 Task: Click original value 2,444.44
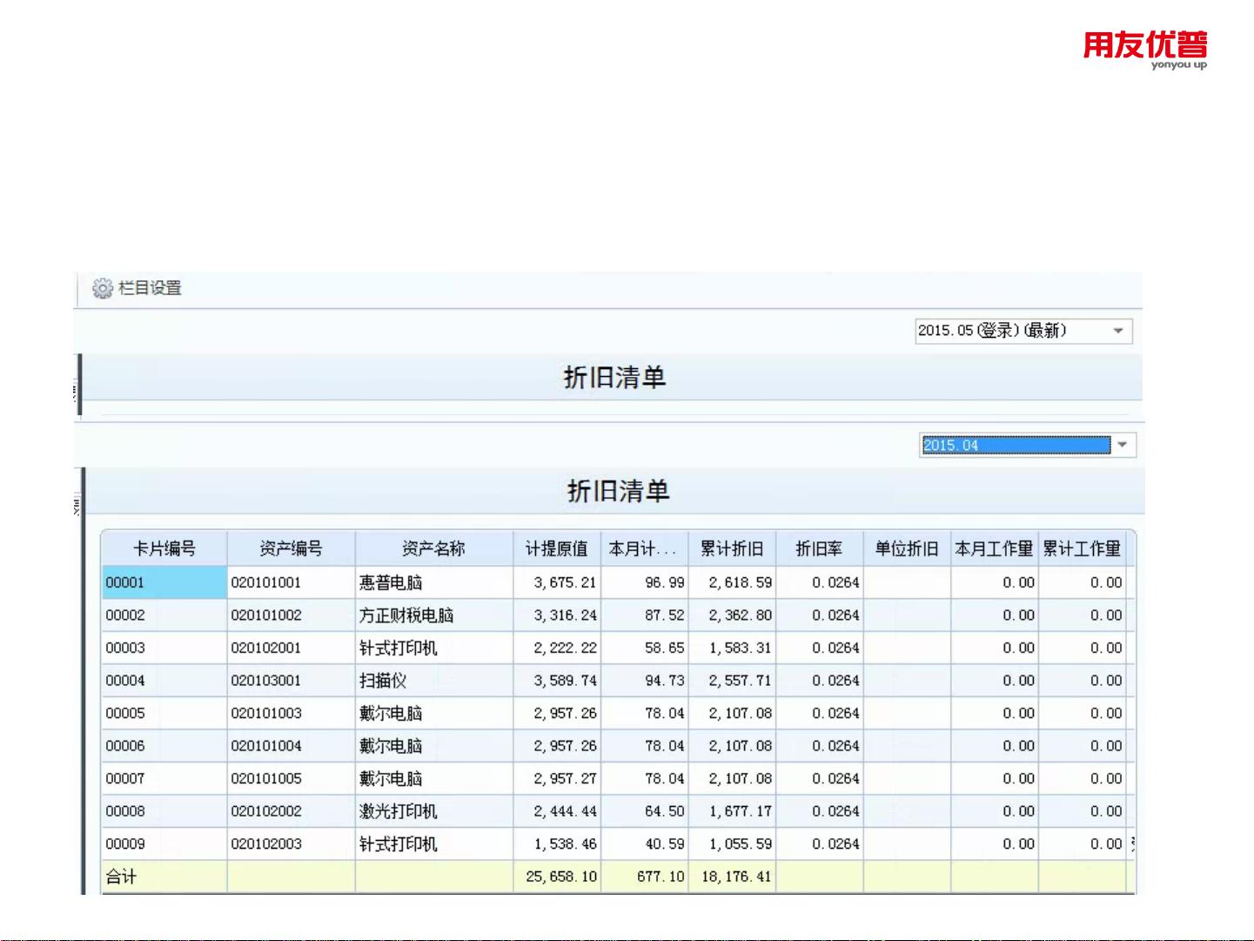[x=566, y=811]
